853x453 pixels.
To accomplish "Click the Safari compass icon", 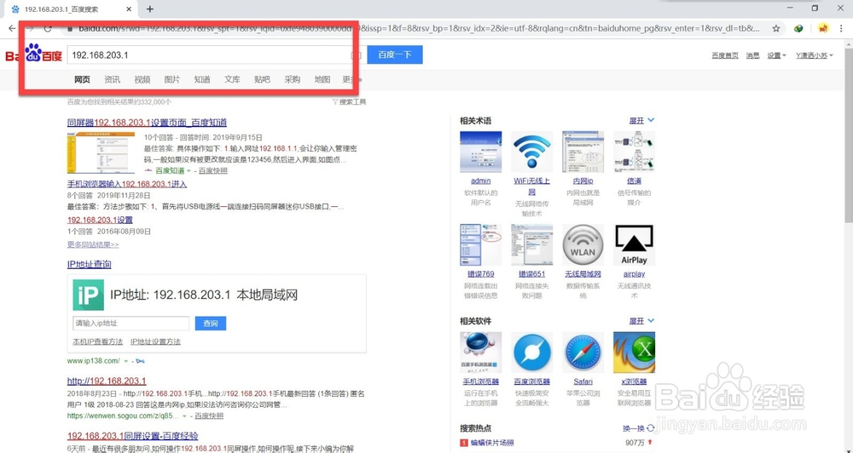I will point(583,353).
